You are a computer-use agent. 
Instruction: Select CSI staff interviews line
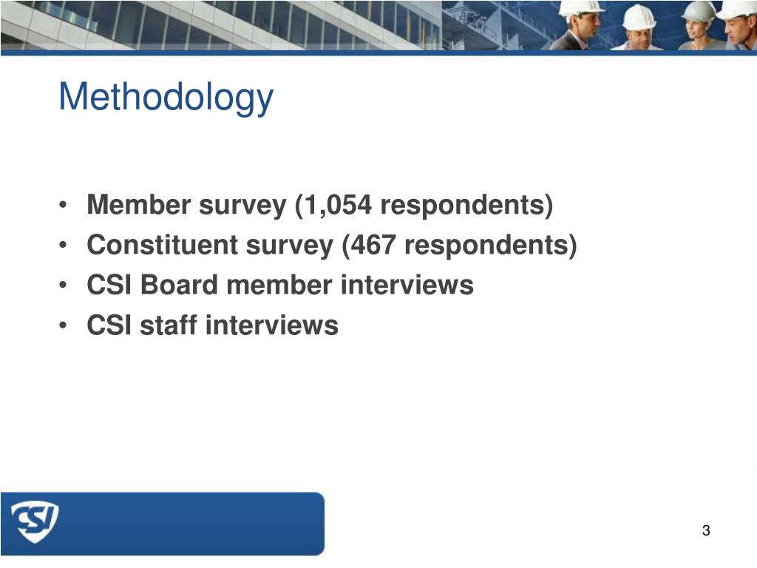[212, 325]
